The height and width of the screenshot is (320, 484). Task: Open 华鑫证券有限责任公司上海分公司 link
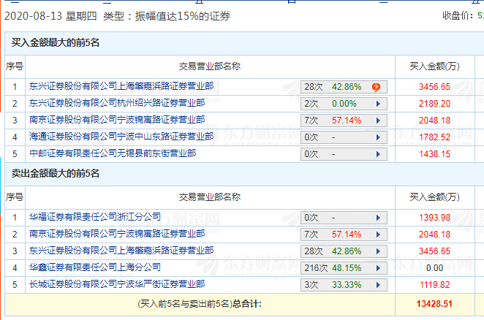pyautogui.click(x=95, y=267)
